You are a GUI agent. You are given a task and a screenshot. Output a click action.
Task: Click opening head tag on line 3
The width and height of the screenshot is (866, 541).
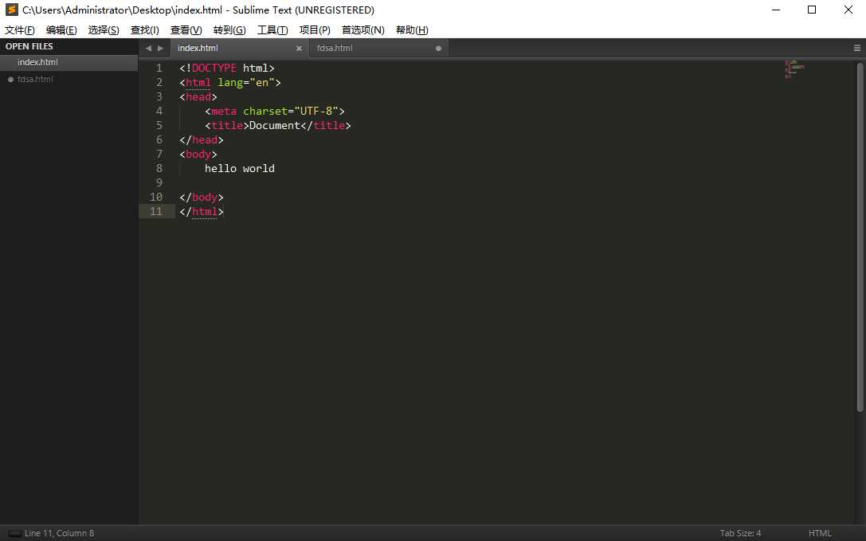click(x=198, y=96)
